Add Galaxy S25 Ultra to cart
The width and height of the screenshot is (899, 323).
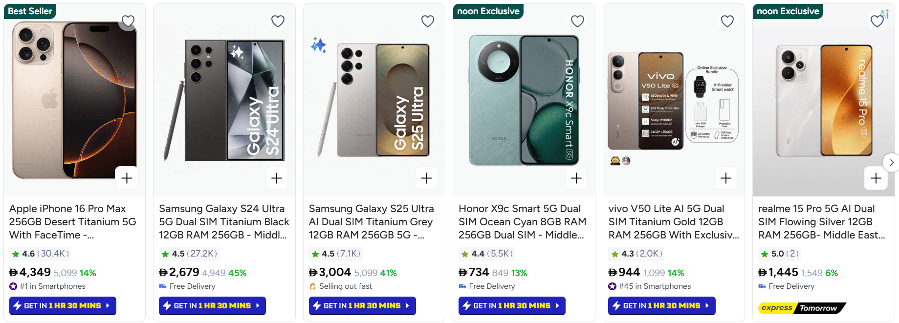[x=426, y=178]
